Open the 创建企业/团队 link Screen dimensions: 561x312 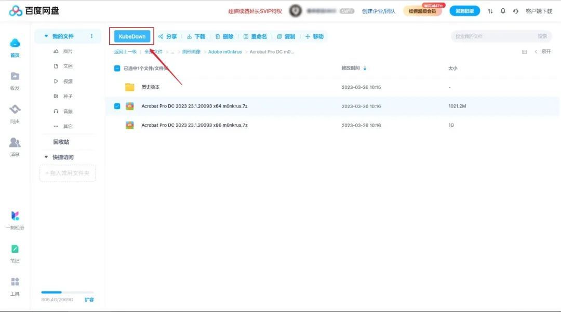[x=379, y=11]
